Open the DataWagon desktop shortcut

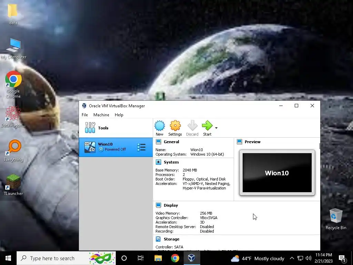pos(13,117)
